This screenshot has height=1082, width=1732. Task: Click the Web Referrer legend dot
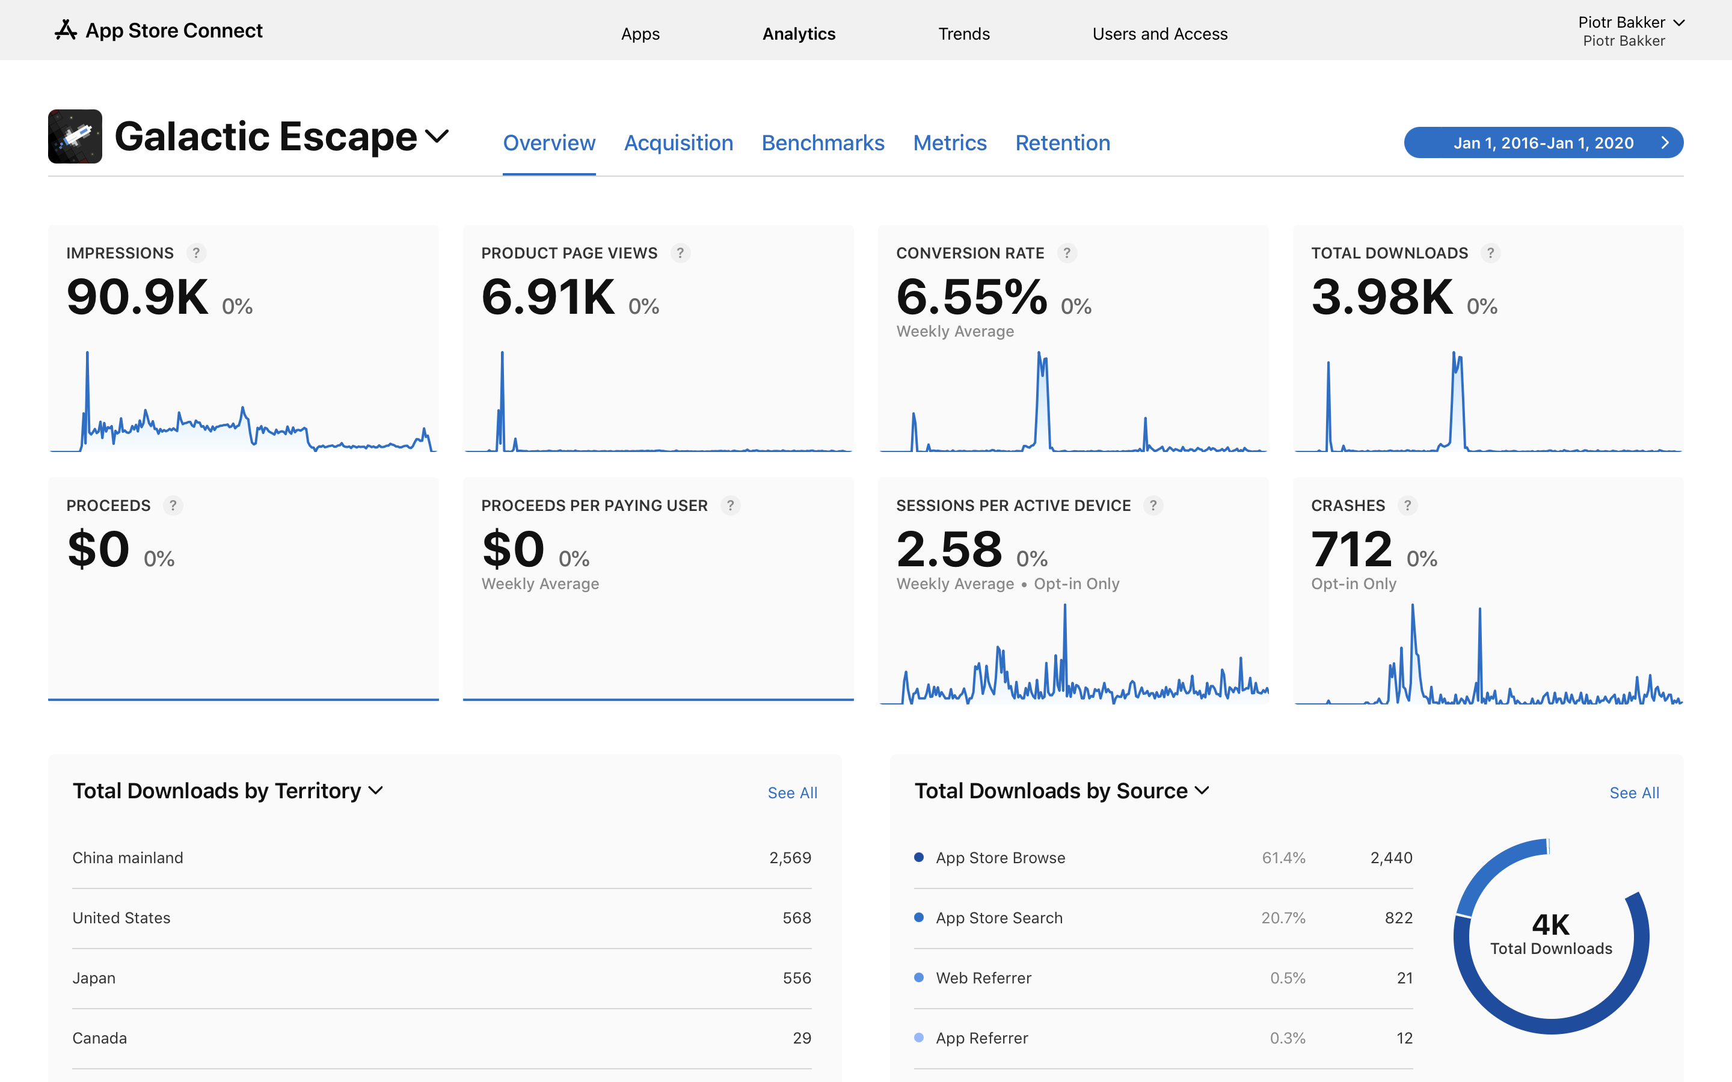coord(919,977)
